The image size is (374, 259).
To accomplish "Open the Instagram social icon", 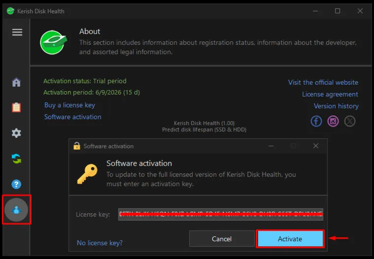I will (x=333, y=121).
